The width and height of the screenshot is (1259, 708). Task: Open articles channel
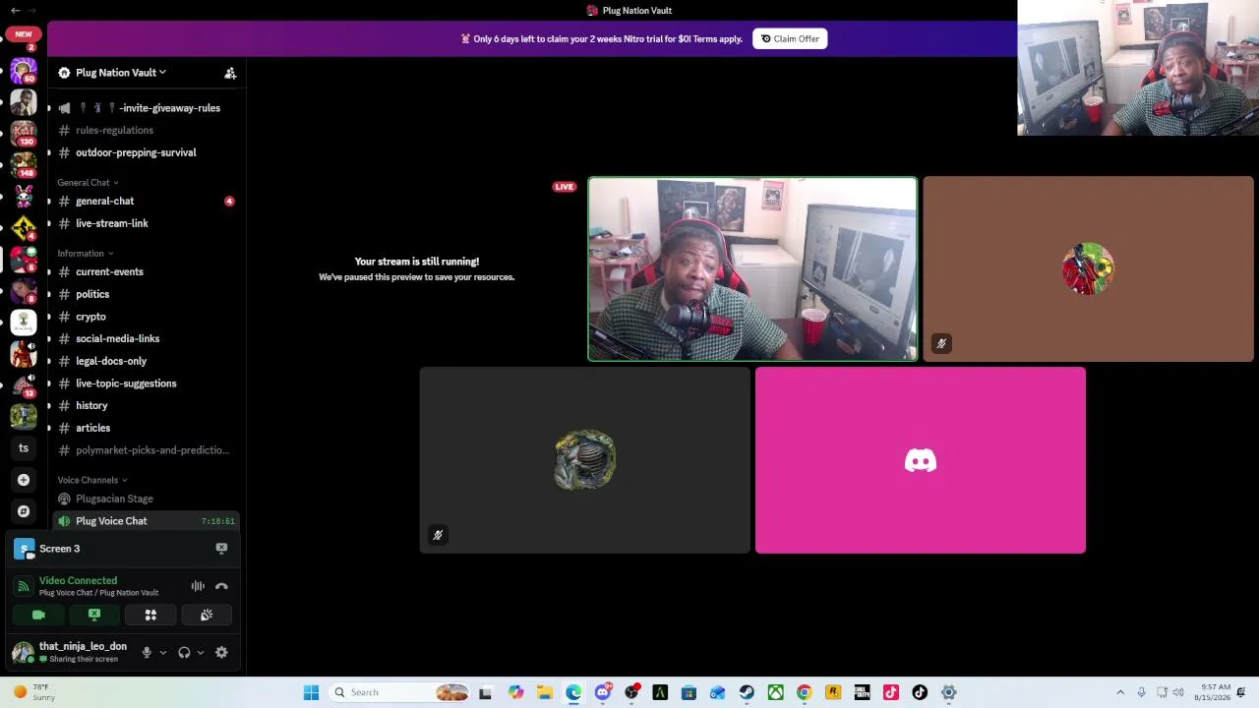146,428
